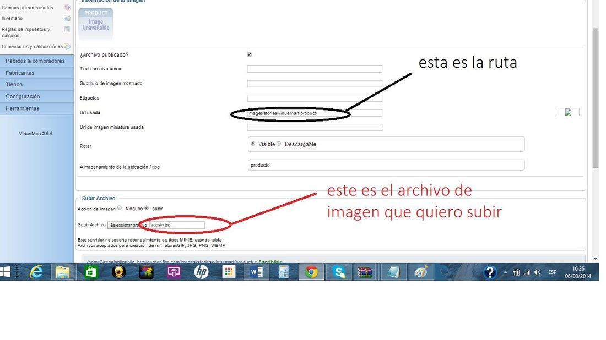
Task: Click the Etiquetas input field
Action: click(x=315, y=98)
